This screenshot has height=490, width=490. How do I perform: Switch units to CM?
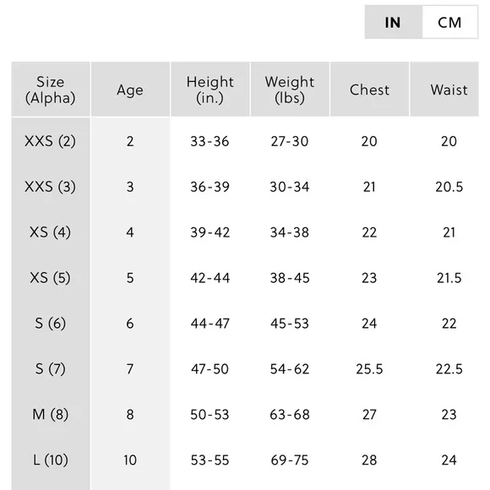449,22
